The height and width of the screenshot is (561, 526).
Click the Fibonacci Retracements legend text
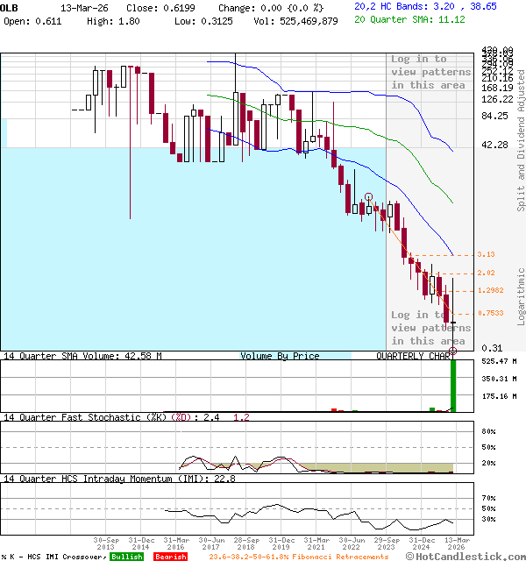298,557
